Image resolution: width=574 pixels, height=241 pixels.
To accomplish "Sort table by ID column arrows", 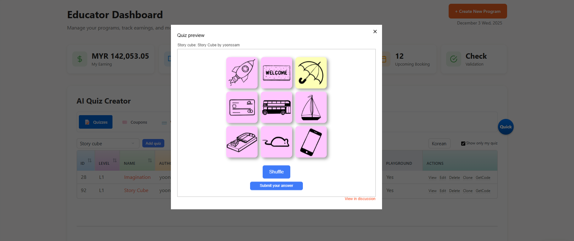I will 90,160.
